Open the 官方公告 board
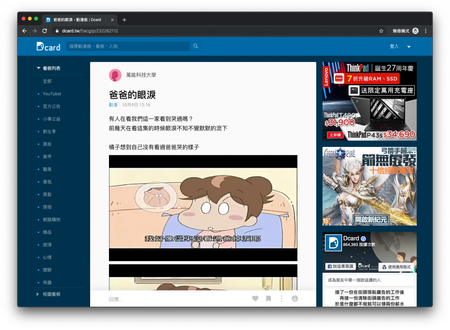 click(51, 106)
